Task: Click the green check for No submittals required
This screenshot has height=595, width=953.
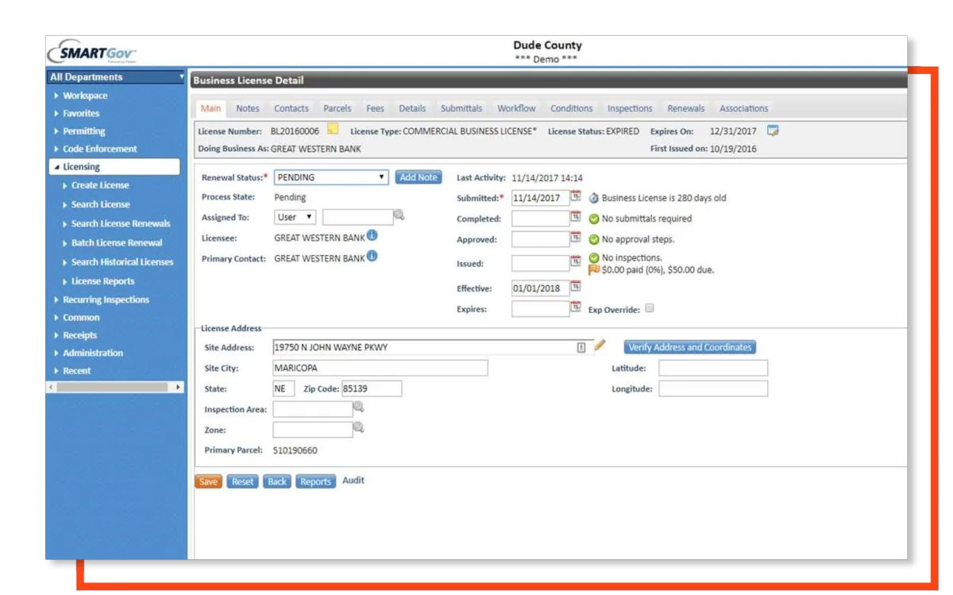Action: tap(594, 219)
